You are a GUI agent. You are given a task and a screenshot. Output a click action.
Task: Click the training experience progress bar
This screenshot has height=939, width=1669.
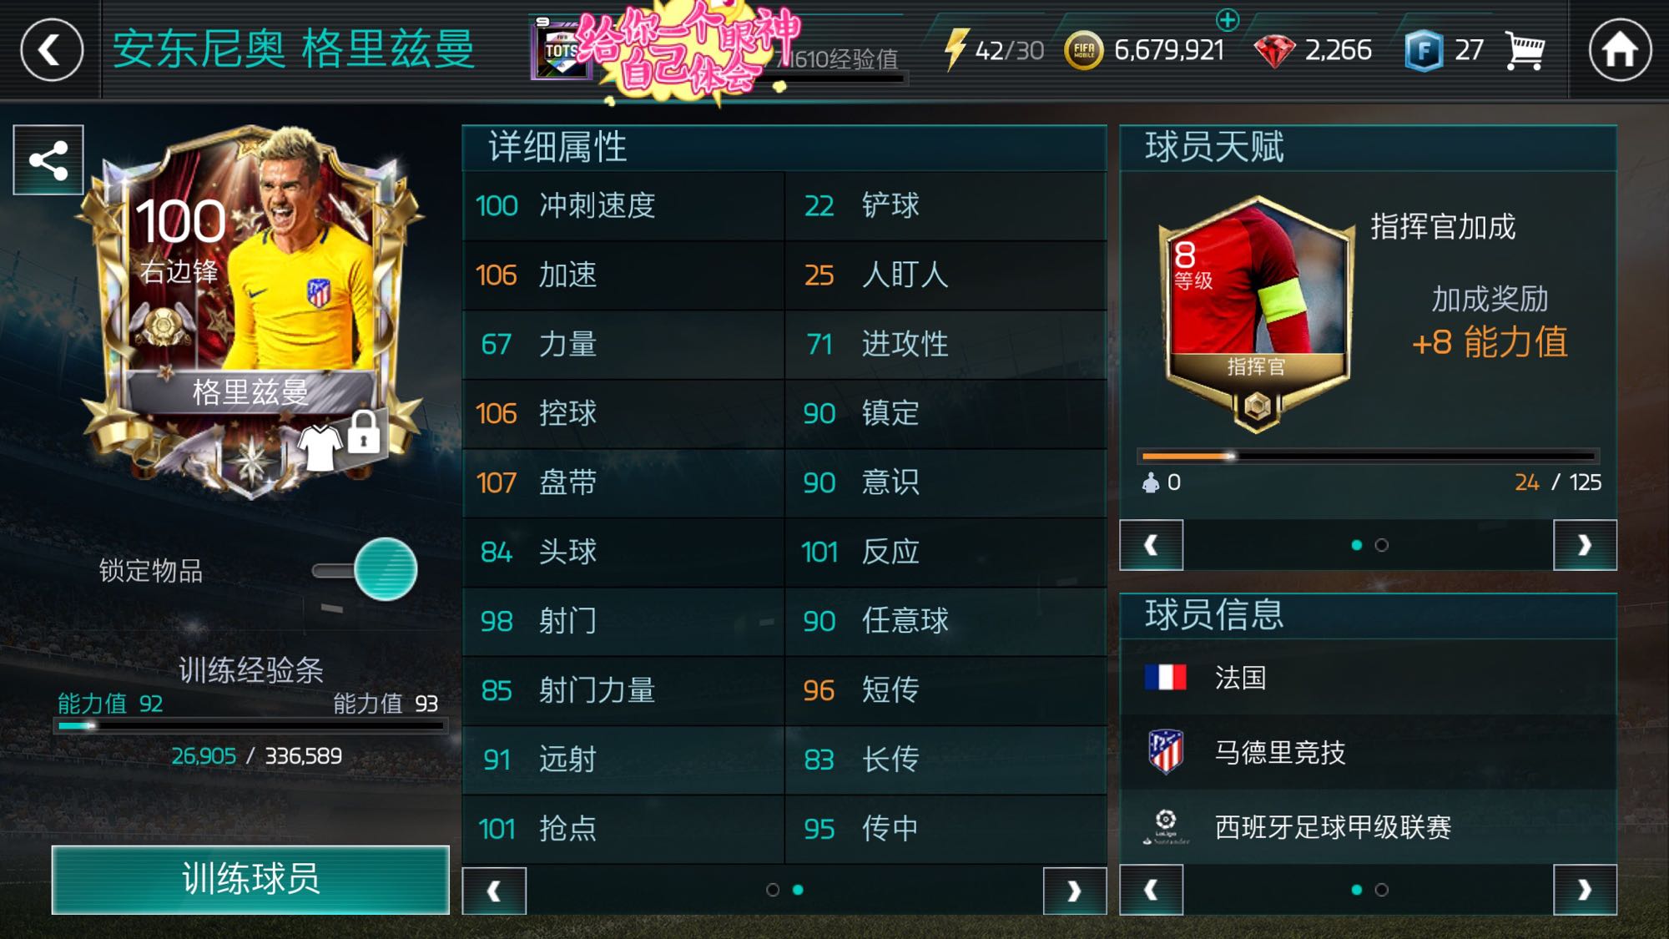[x=250, y=726]
